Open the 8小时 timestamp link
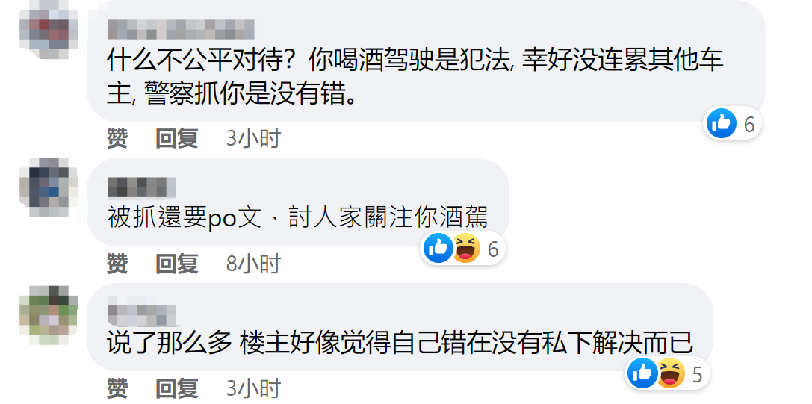Image resolution: width=812 pixels, height=404 pixels. (253, 264)
